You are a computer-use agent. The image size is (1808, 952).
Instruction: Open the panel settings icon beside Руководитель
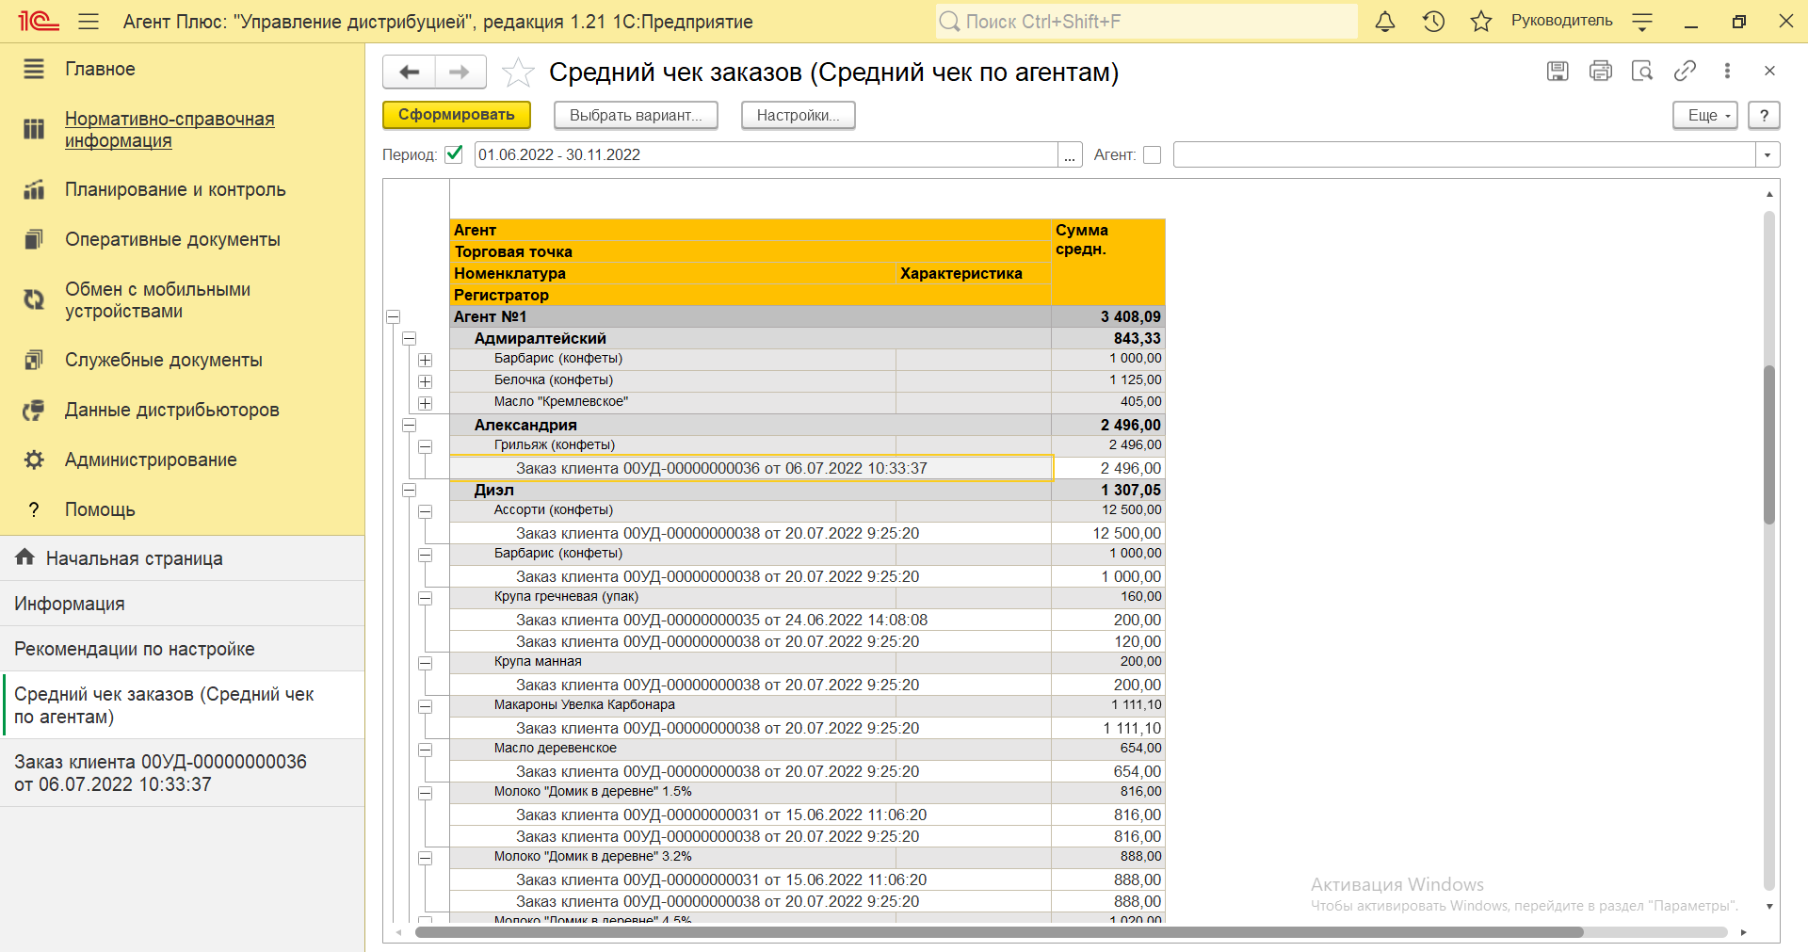click(1642, 22)
